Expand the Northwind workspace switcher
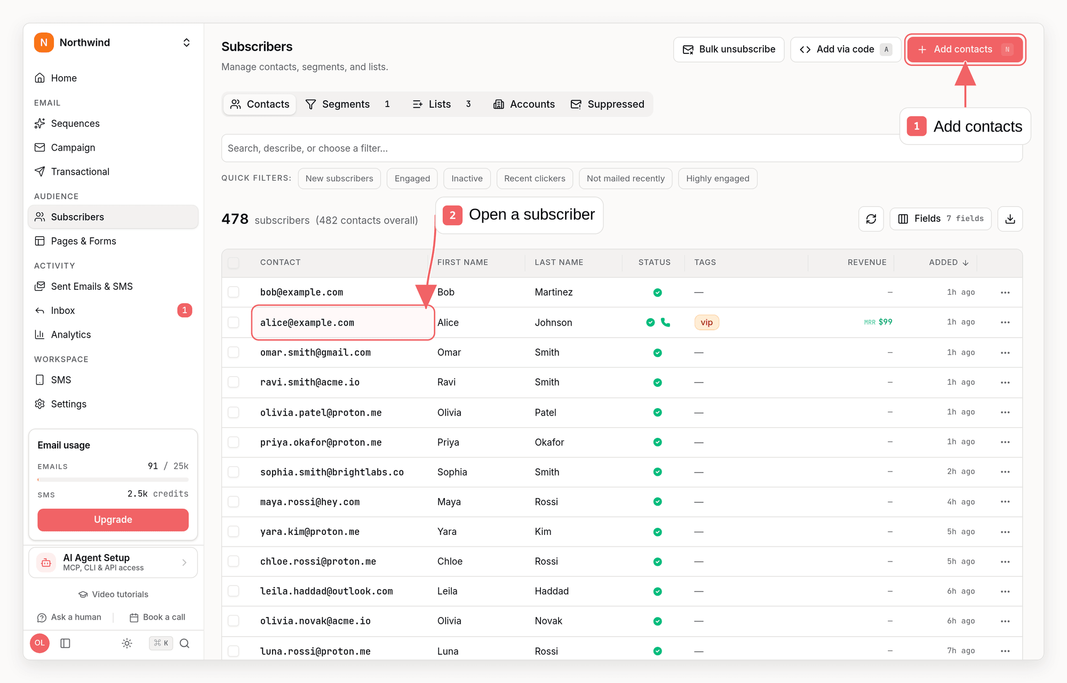1067x683 pixels. [186, 43]
